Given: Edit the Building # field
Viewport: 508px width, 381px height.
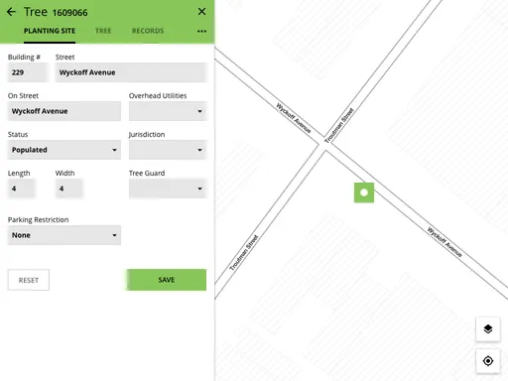Looking at the screenshot, I should [28, 72].
